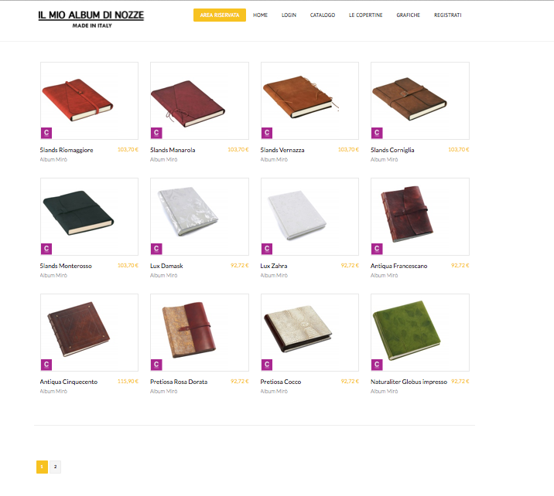Image resolution: width=554 pixels, height=496 pixels.
Task: Go to page 2 of results
Action: (x=55, y=467)
